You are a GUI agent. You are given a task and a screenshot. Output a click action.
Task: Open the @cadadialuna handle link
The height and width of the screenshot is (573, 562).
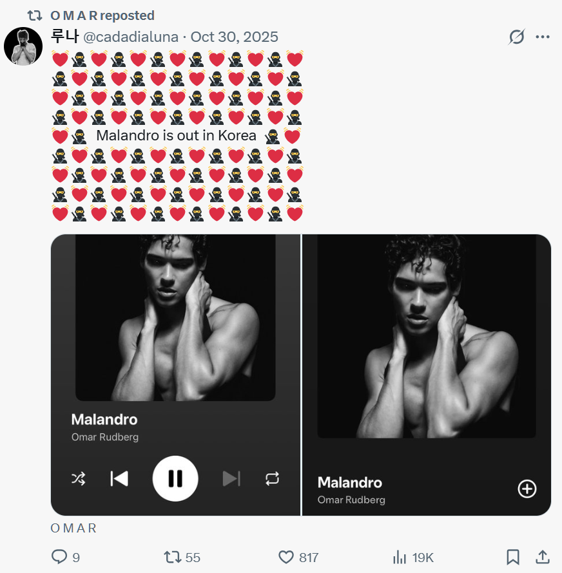click(131, 37)
